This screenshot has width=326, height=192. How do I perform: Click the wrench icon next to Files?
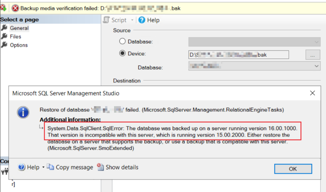tap(4, 36)
